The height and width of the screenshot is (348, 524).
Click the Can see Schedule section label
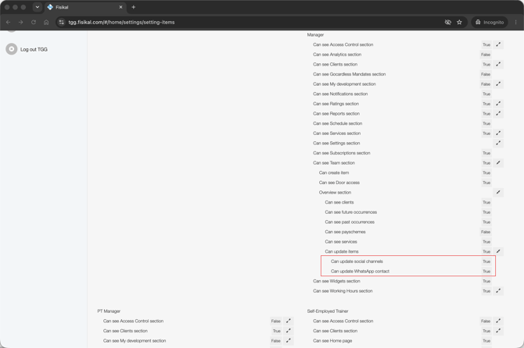338,123
